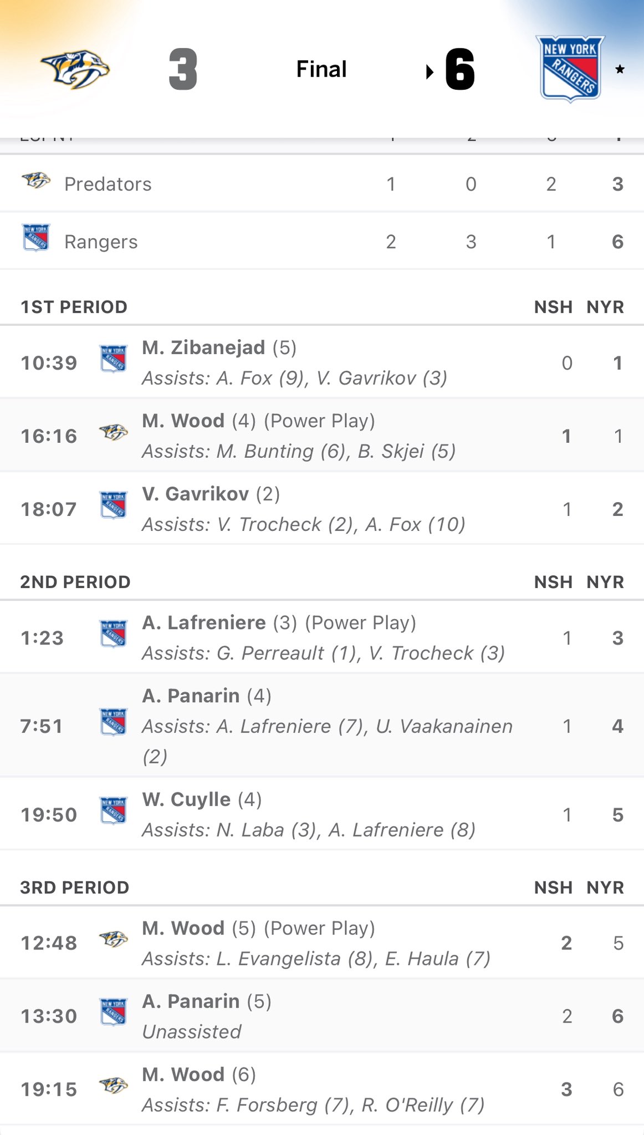The width and height of the screenshot is (644, 1135).
Task: Tap the Nashville Predators logo in header
Action: click(75, 69)
